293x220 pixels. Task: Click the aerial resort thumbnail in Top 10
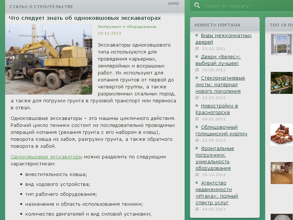click(x=282, y=83)
